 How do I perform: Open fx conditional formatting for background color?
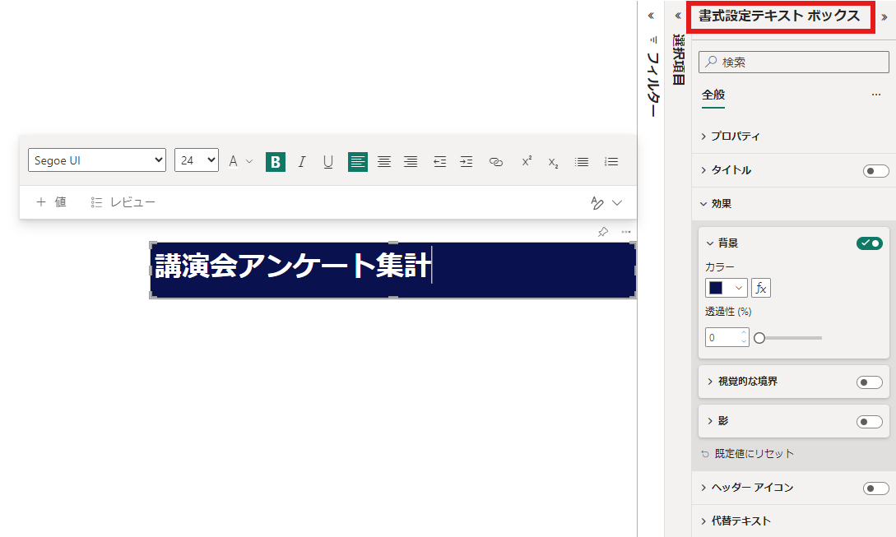click(760, 288)
